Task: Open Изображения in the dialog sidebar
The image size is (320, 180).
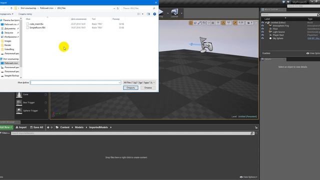Action: point(10,37)
